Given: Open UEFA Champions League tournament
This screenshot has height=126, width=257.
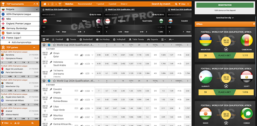Looking at the screenshot, I should point(20,14).
